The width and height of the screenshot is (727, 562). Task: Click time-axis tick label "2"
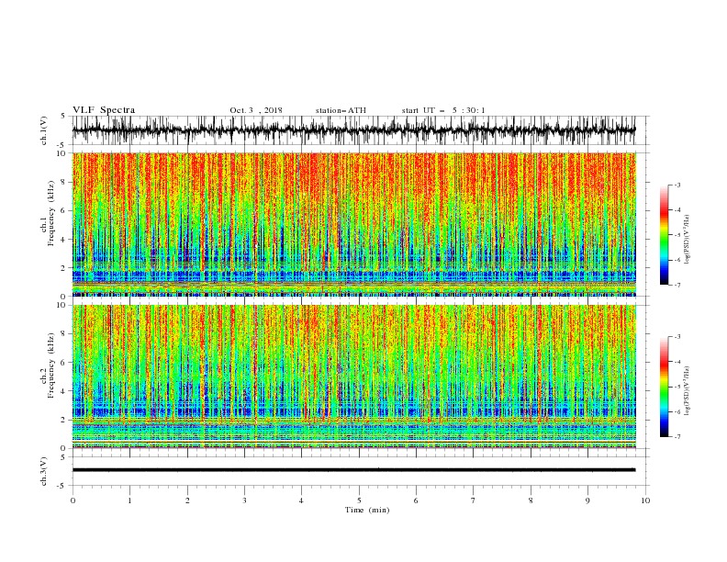[x=187, y=500]
